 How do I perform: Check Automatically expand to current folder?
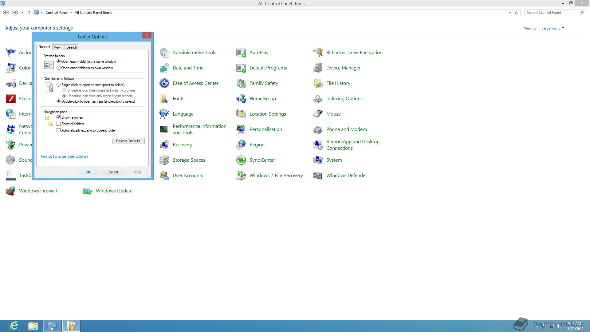(x=59, y=130)
